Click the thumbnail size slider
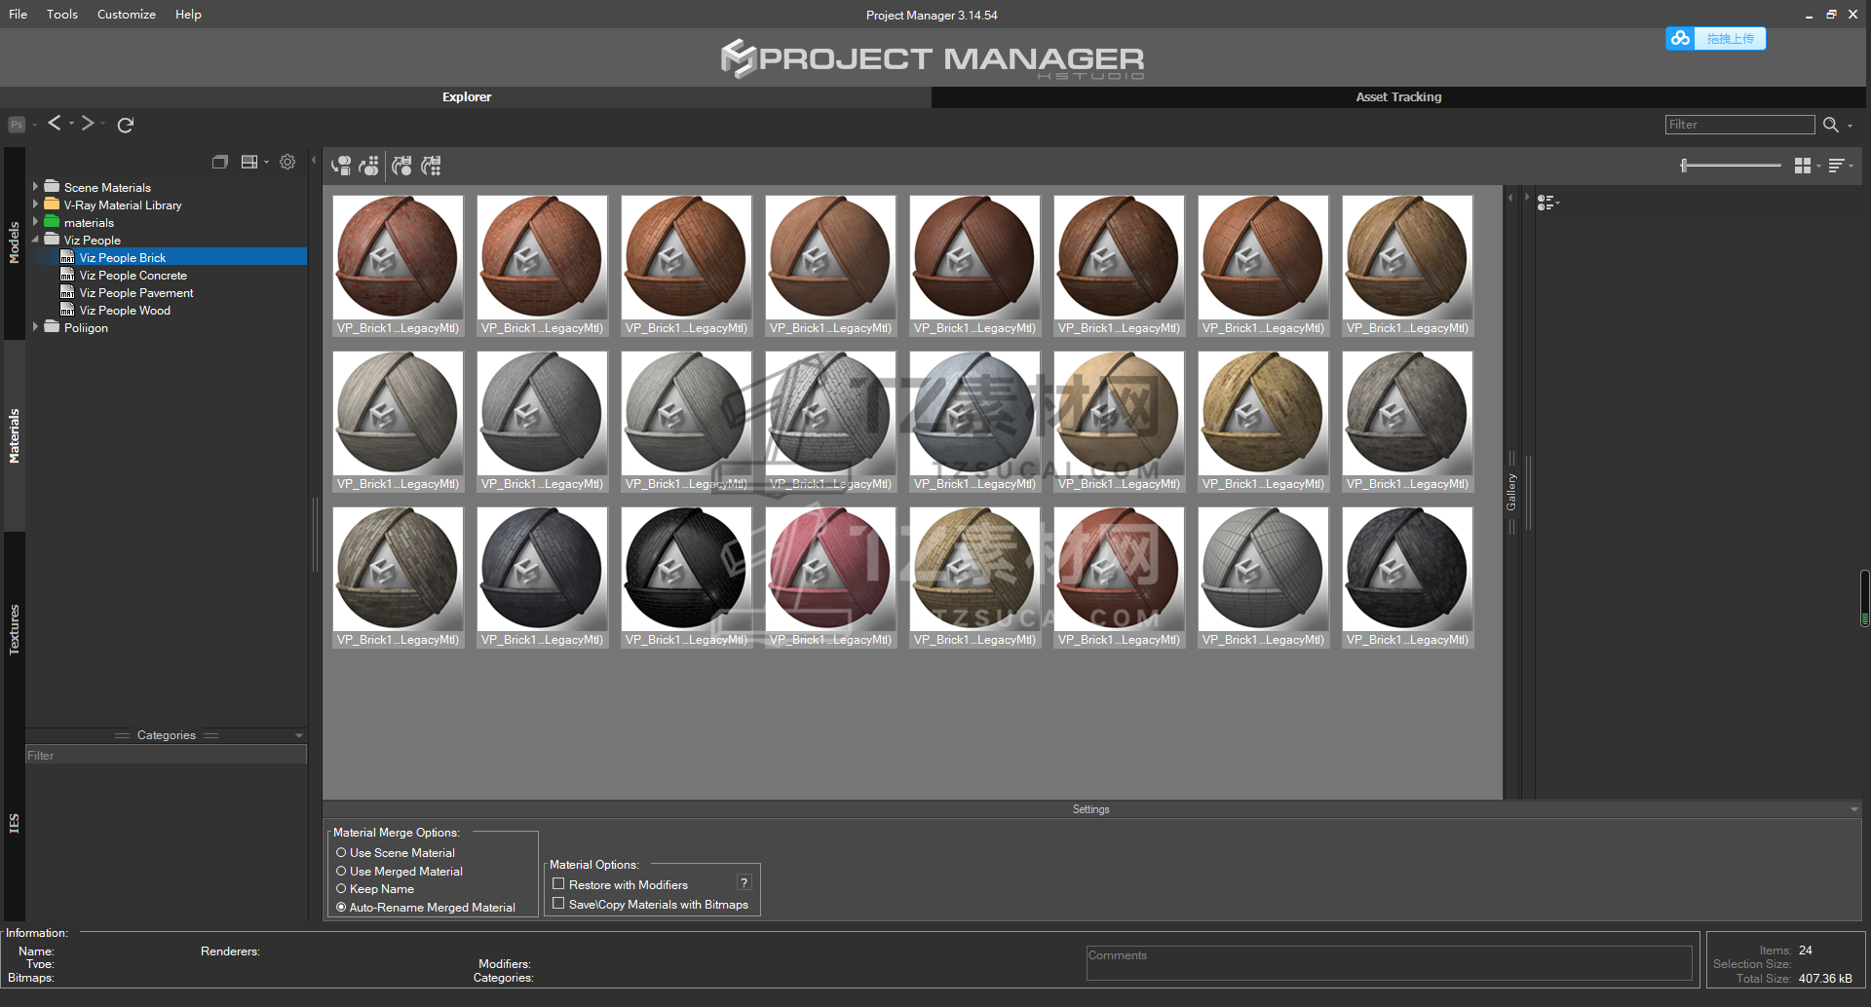This screenshot has height=1007, width=1871. [1731, 166]
